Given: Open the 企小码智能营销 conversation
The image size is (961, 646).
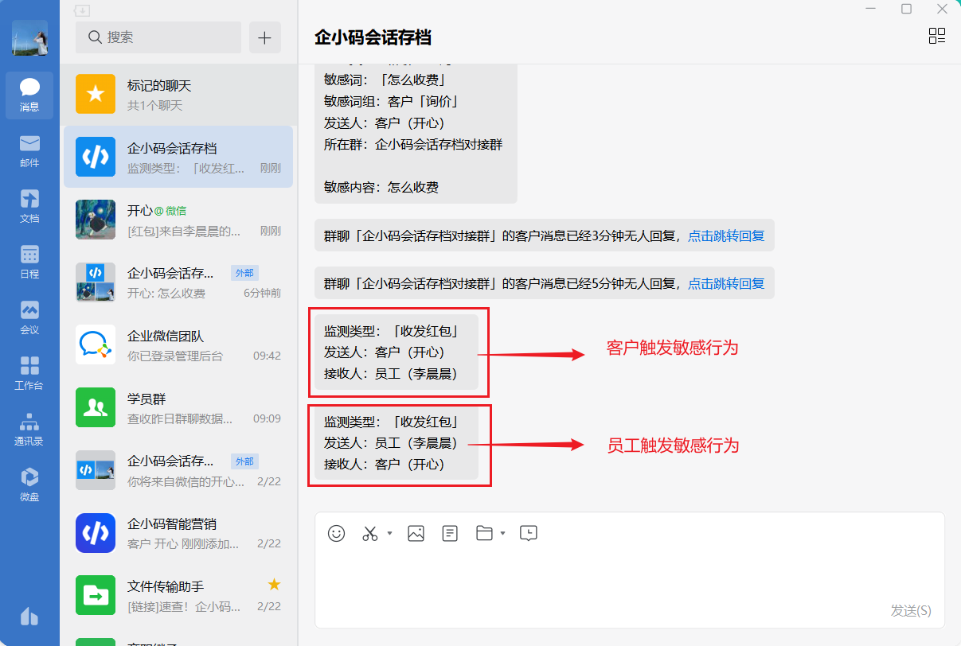Looking at the screenshot, I should click(x=178, y=533).
